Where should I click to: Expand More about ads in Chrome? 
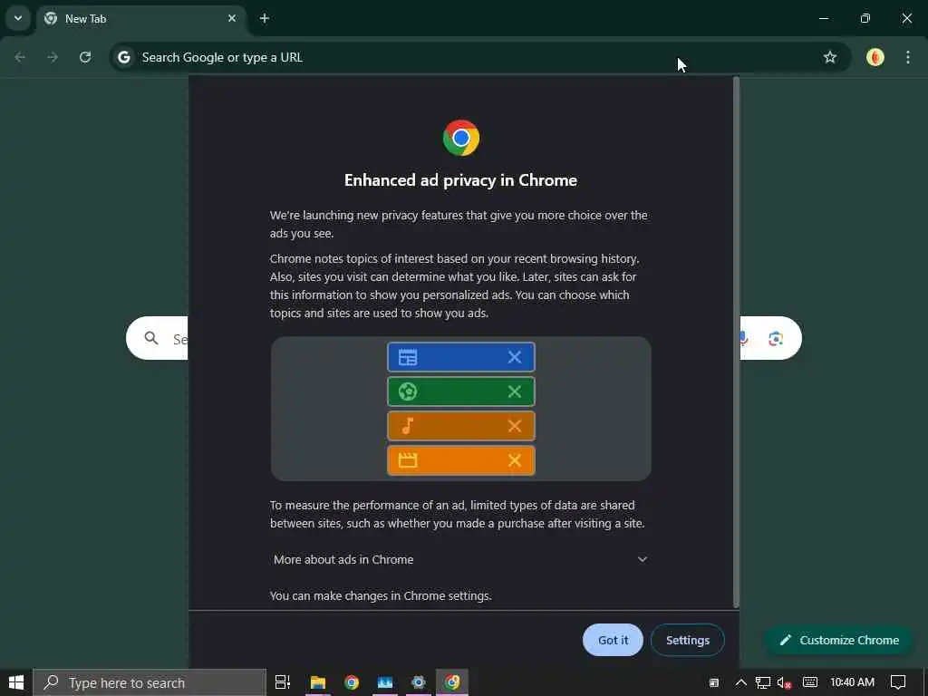[460, 559]
